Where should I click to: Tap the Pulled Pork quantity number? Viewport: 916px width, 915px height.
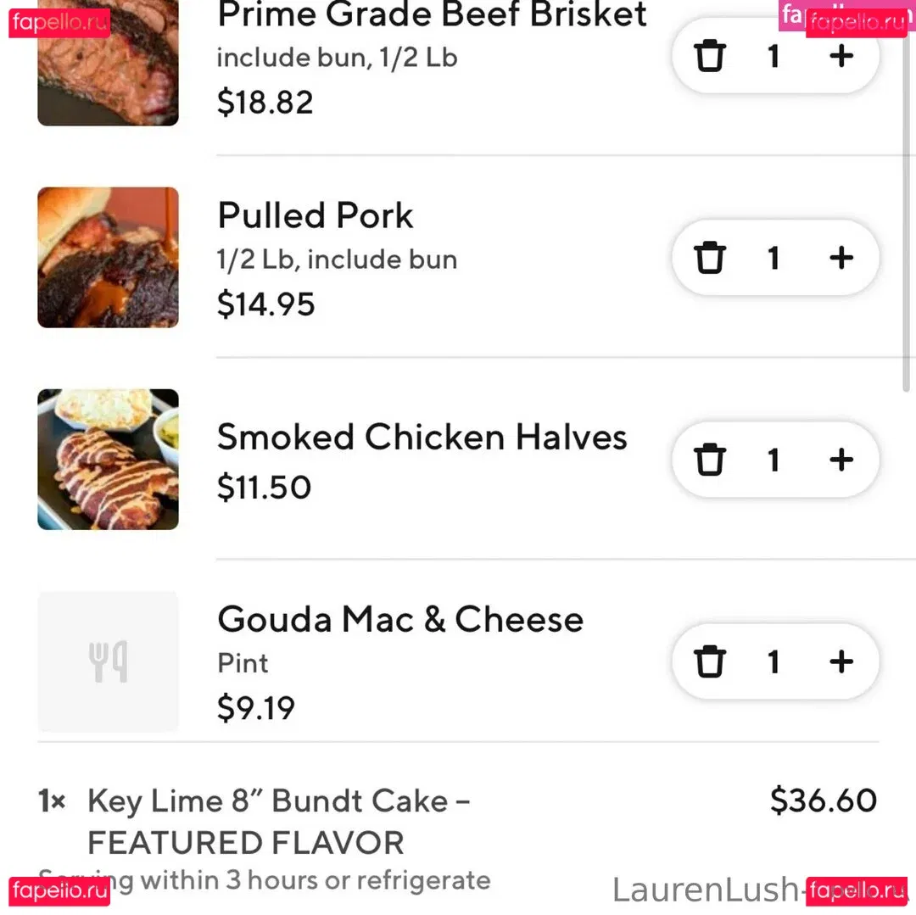click(x=774, y=258)
